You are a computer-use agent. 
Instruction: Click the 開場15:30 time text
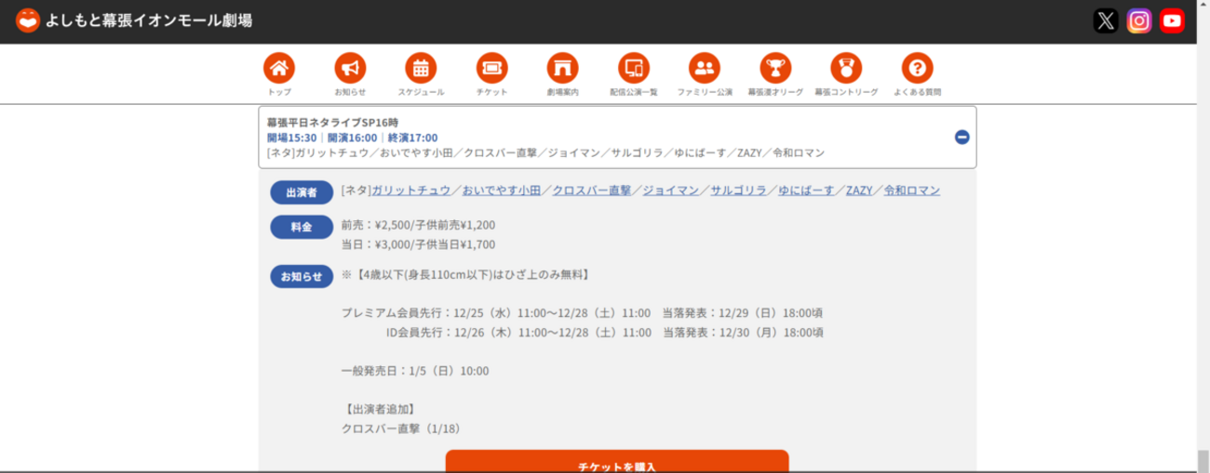[292, 138]
